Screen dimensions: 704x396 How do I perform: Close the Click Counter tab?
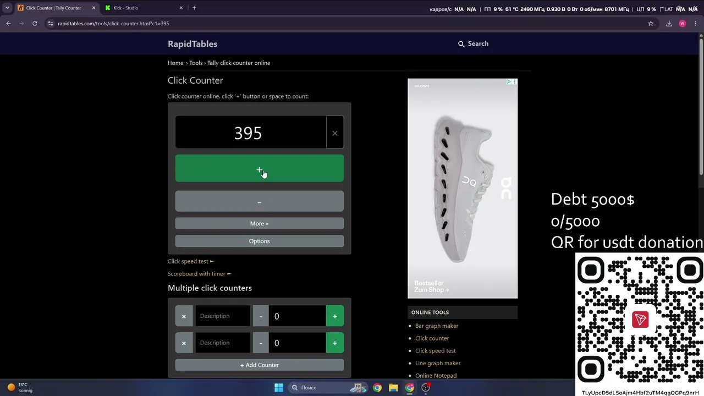pos(94,8)
